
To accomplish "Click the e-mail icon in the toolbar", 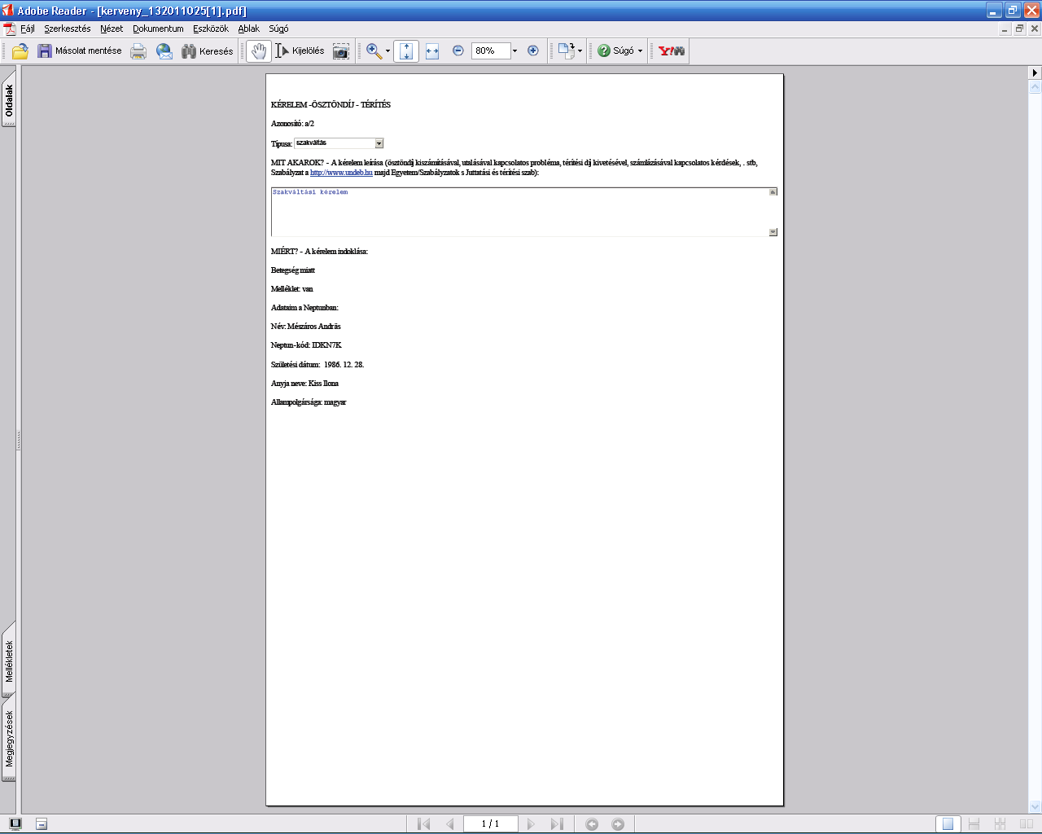I will (x=164, y=51).
